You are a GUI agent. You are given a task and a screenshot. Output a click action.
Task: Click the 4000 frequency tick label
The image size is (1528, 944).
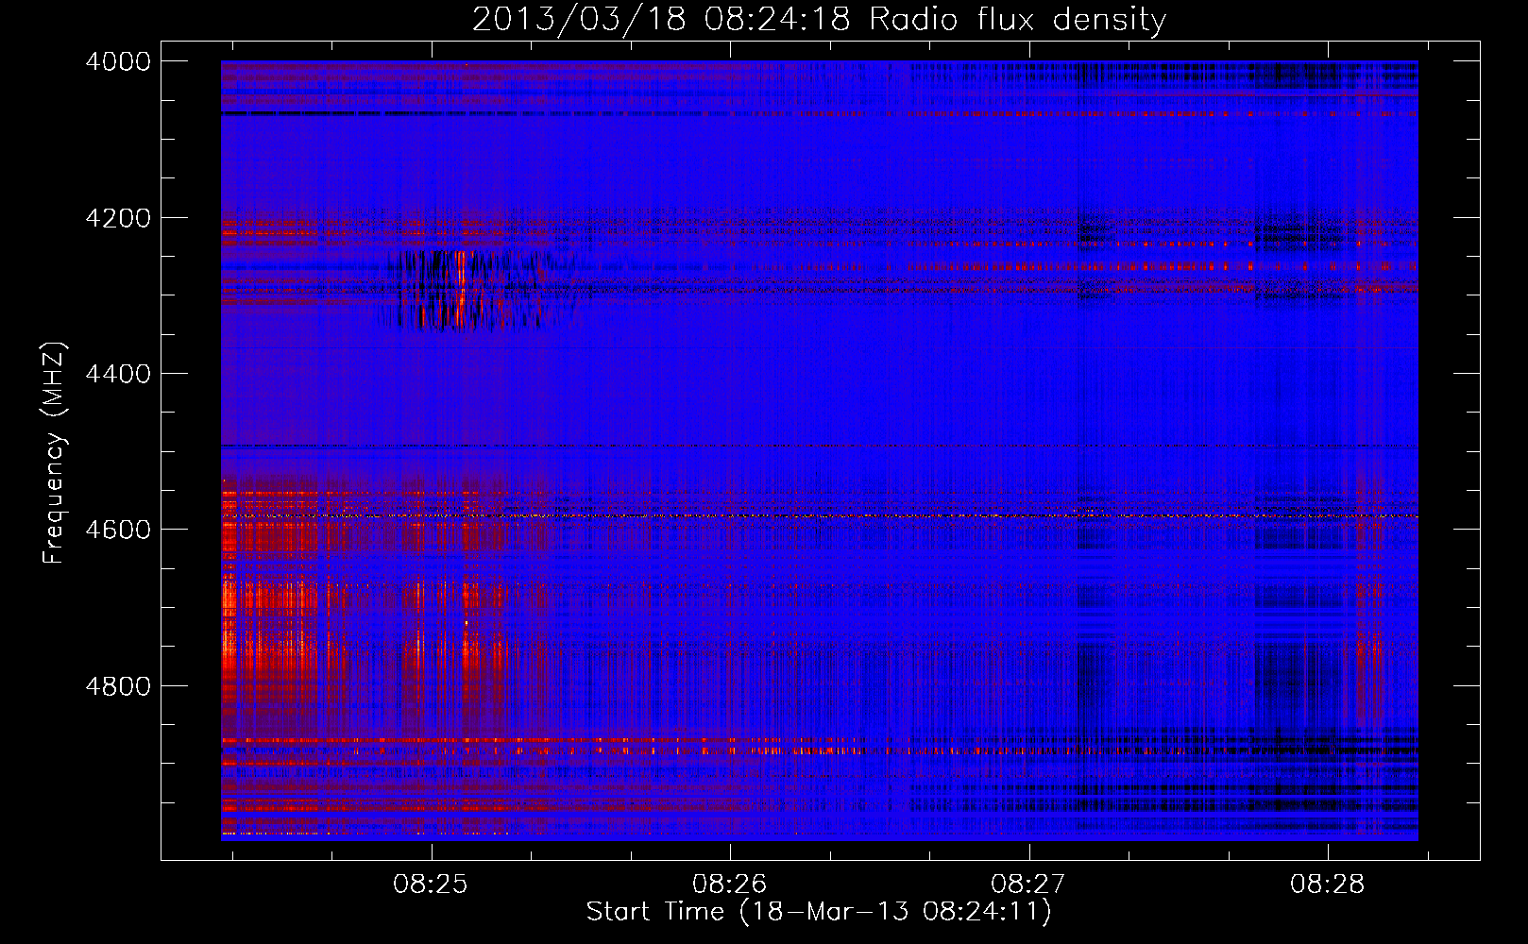[118, 61]
